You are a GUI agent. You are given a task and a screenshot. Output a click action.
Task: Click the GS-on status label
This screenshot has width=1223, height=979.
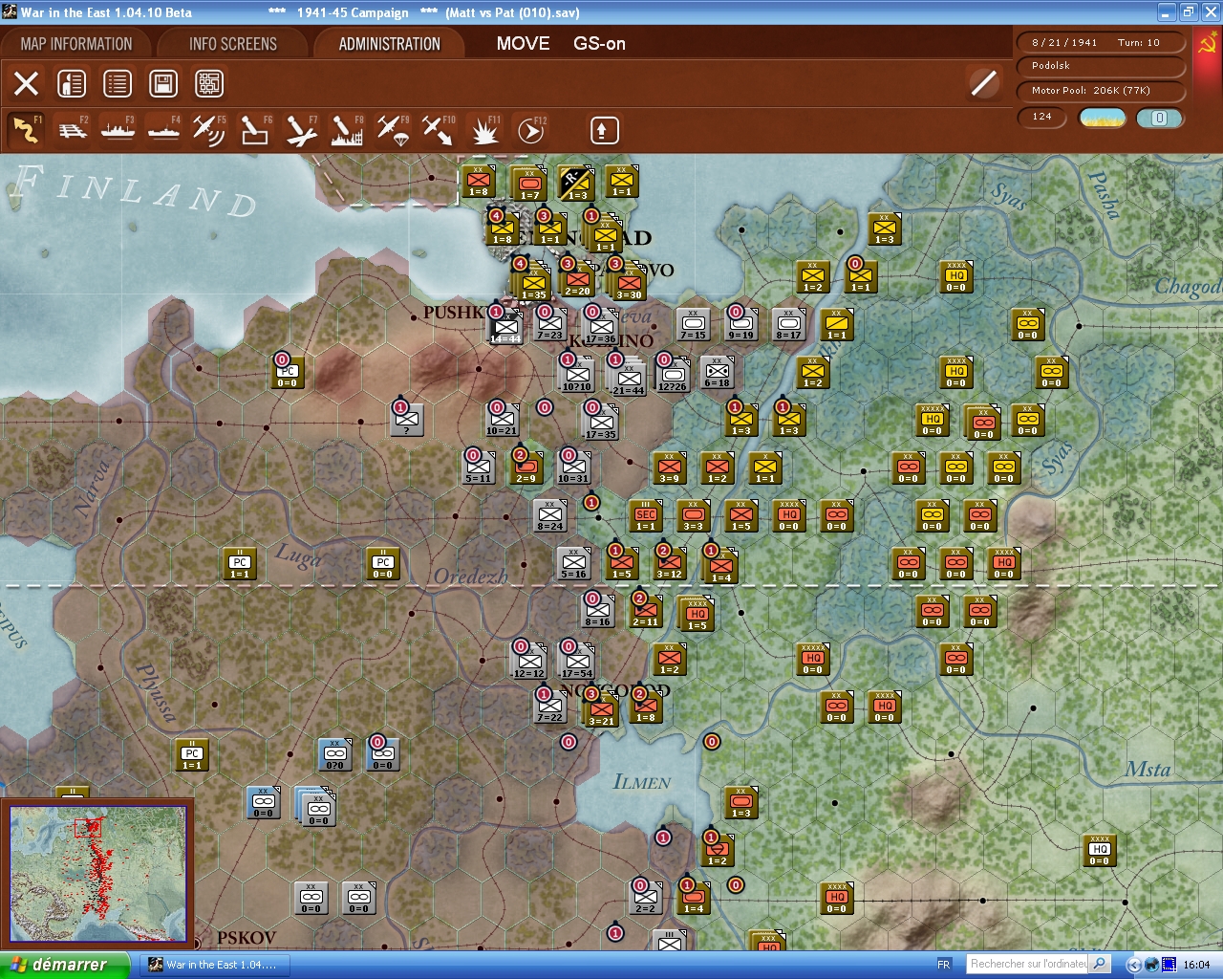(x=599, y=43)
